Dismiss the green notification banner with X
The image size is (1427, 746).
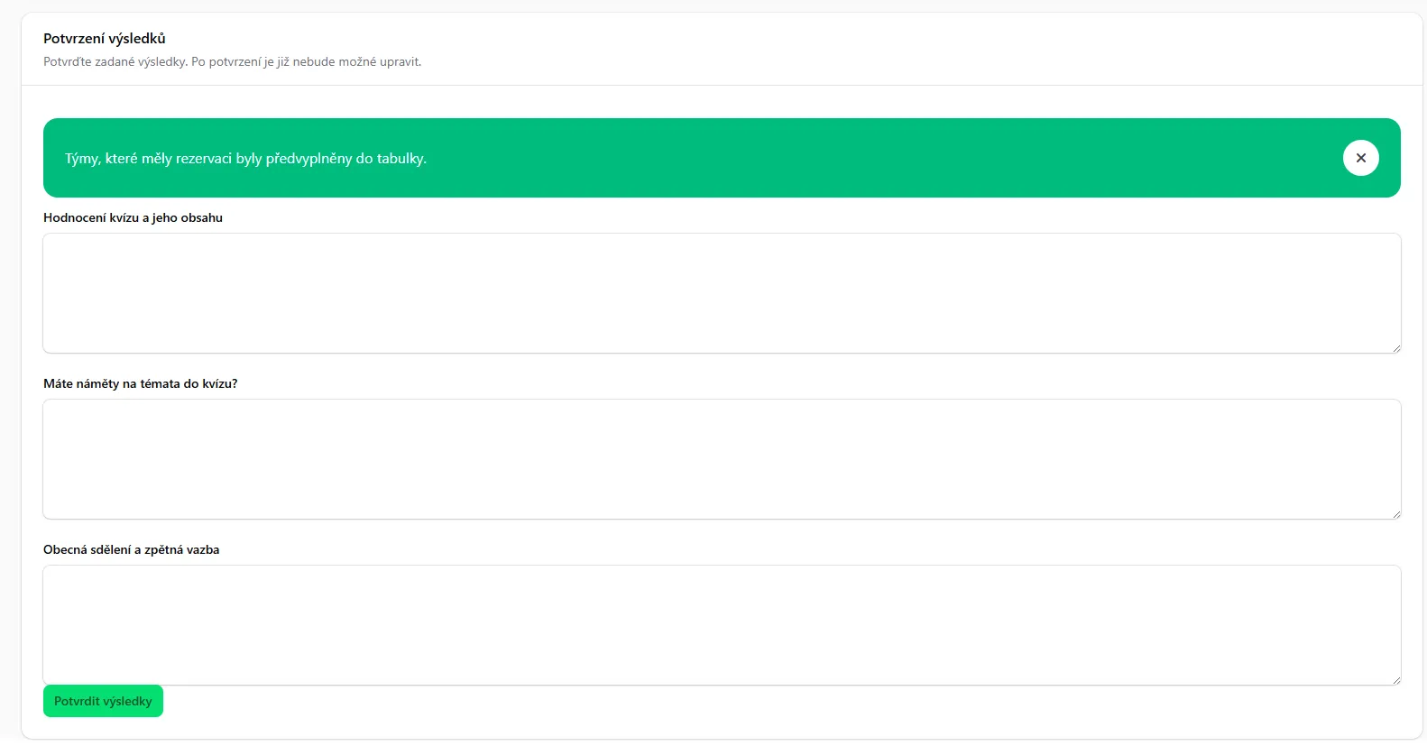point(1360,158)
